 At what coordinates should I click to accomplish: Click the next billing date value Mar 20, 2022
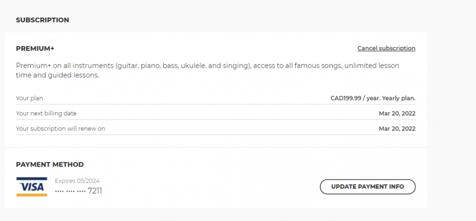(397, 113)
